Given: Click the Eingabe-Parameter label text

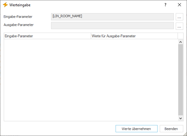Looking at the screenshot, I should (18, 17).
